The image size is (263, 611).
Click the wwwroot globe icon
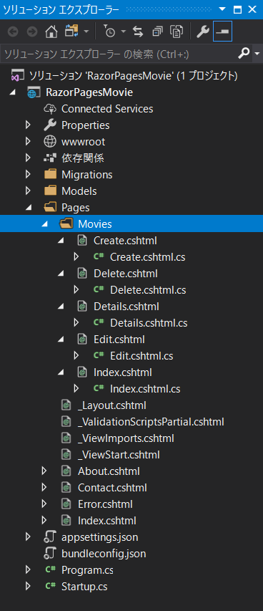(x=50, y=141)
